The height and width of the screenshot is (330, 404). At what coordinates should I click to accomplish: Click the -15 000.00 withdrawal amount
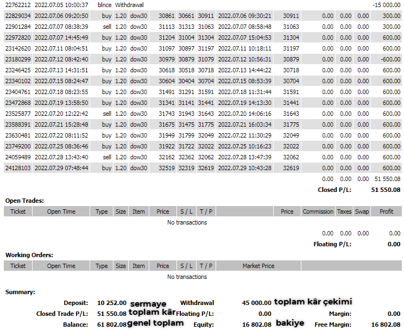387,5
